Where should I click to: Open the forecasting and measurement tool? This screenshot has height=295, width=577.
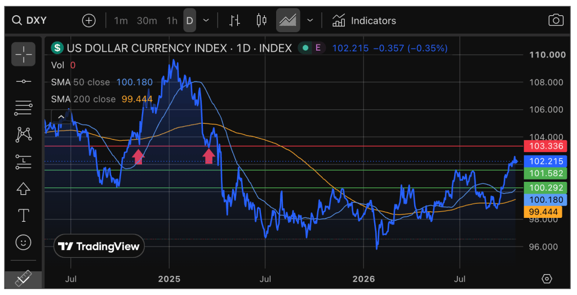click(x=23, y=162)
